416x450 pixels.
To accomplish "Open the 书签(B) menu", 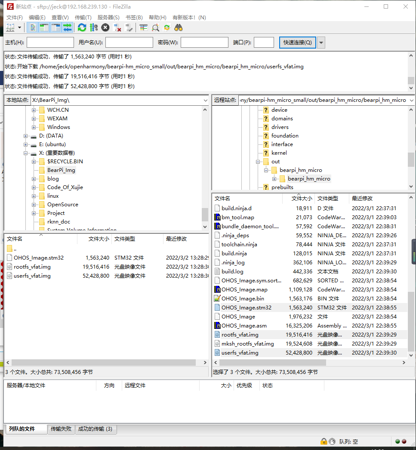I will (x=134, y=18).
